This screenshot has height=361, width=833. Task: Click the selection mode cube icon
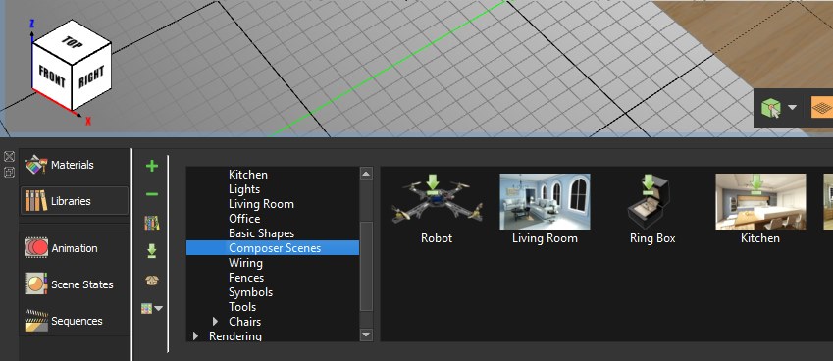770,108
